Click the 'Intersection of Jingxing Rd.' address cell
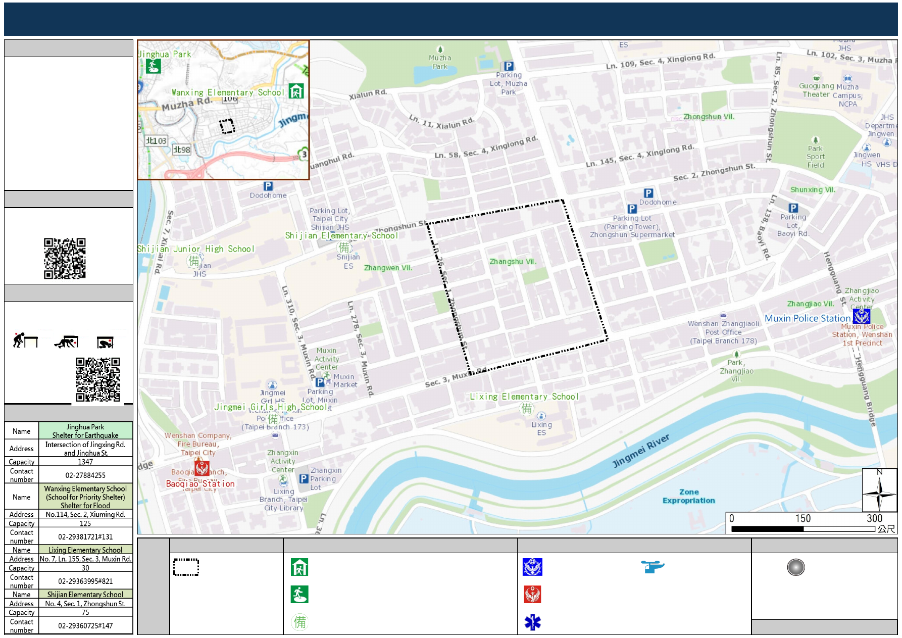This screenshot has width=902, height=638. [85, 449]
